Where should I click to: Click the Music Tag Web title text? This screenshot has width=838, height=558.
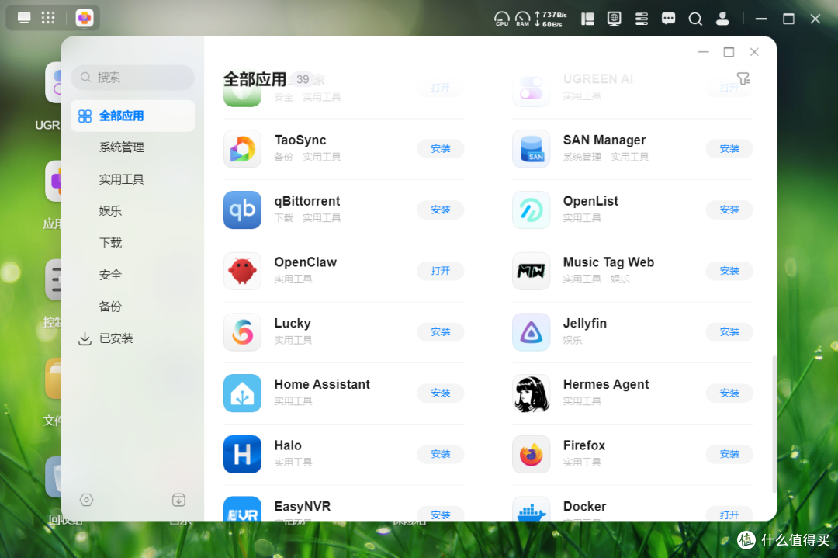(608, 262)
